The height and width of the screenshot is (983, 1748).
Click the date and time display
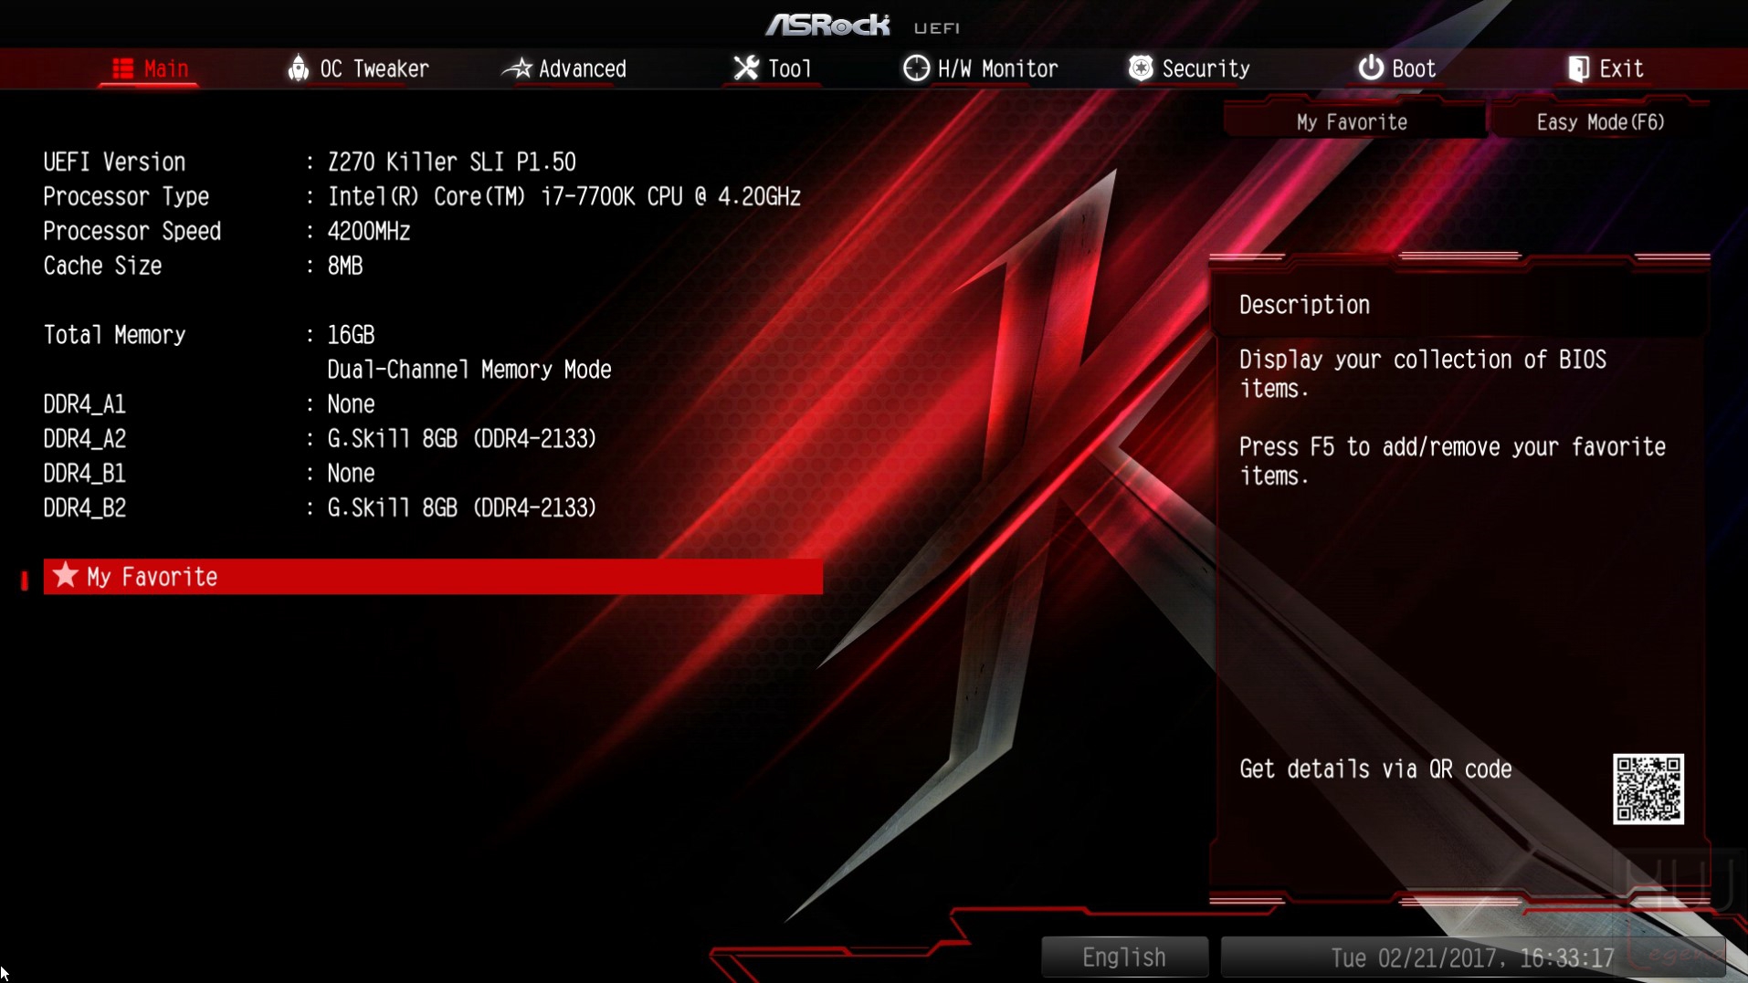click(1472, 957)
